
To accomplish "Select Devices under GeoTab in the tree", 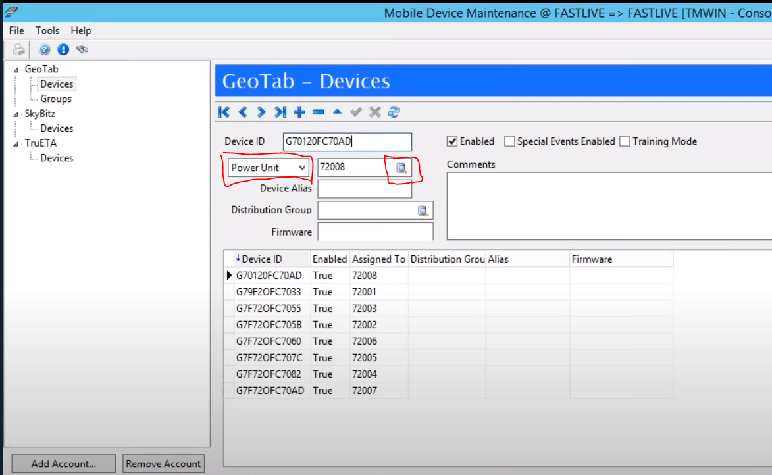I will 57,84.
